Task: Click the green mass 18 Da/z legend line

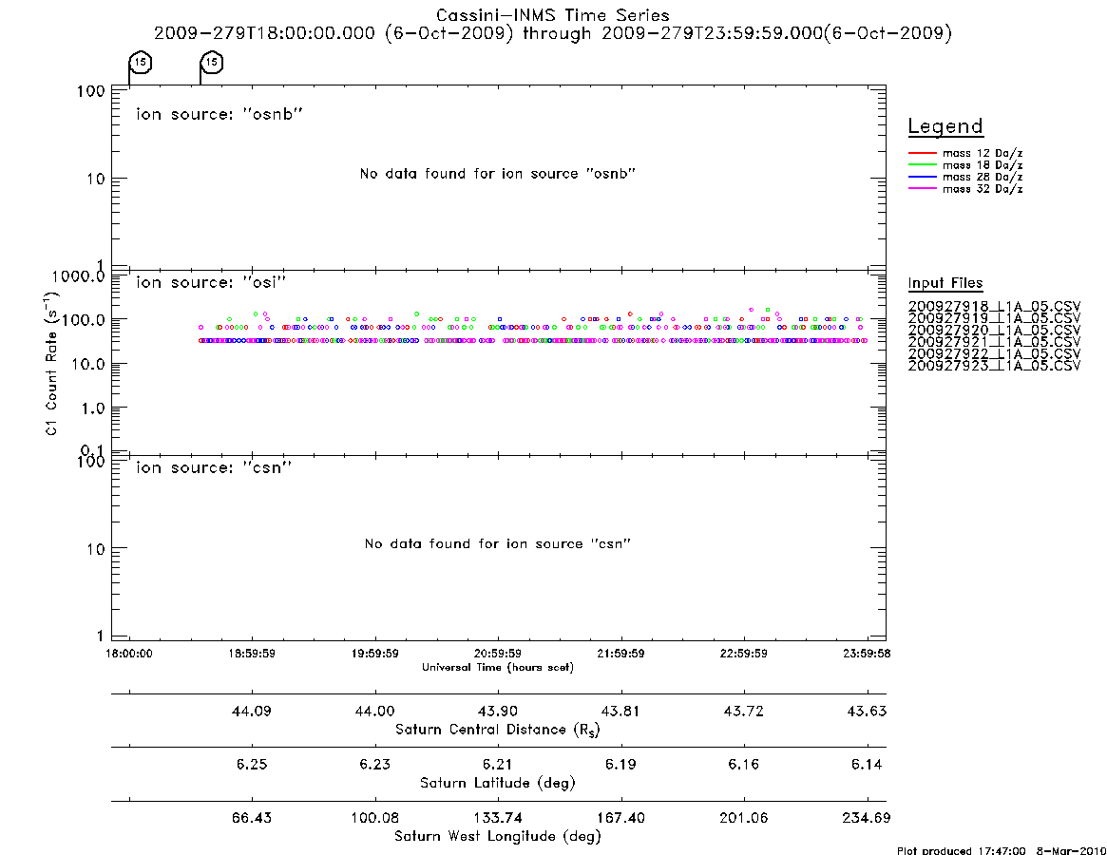Action: [922, 164]
